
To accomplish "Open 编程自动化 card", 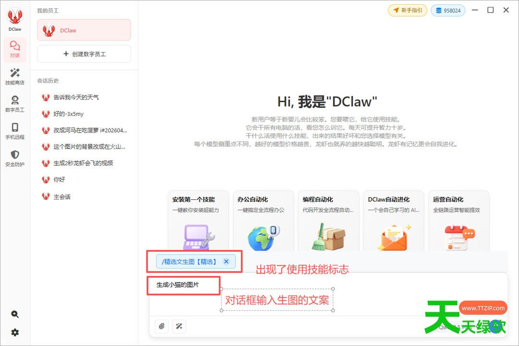I will click(329, 220).
